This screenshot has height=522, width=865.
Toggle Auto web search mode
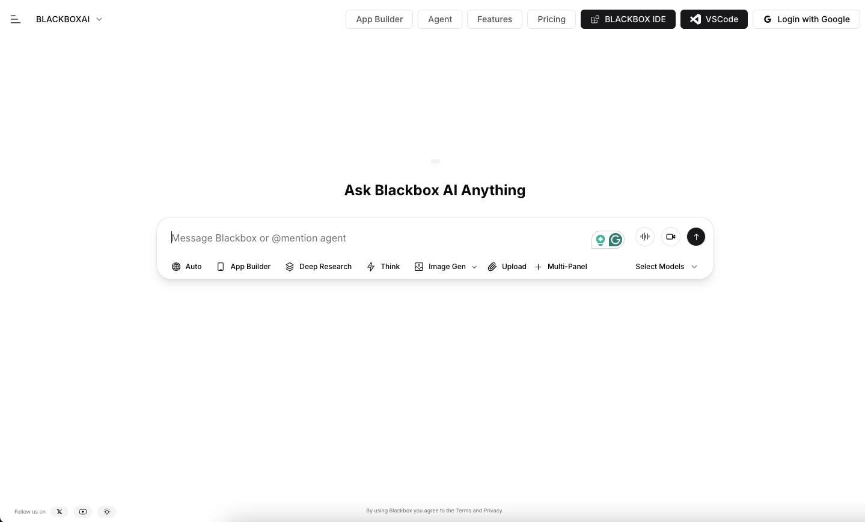click(186, 267)
